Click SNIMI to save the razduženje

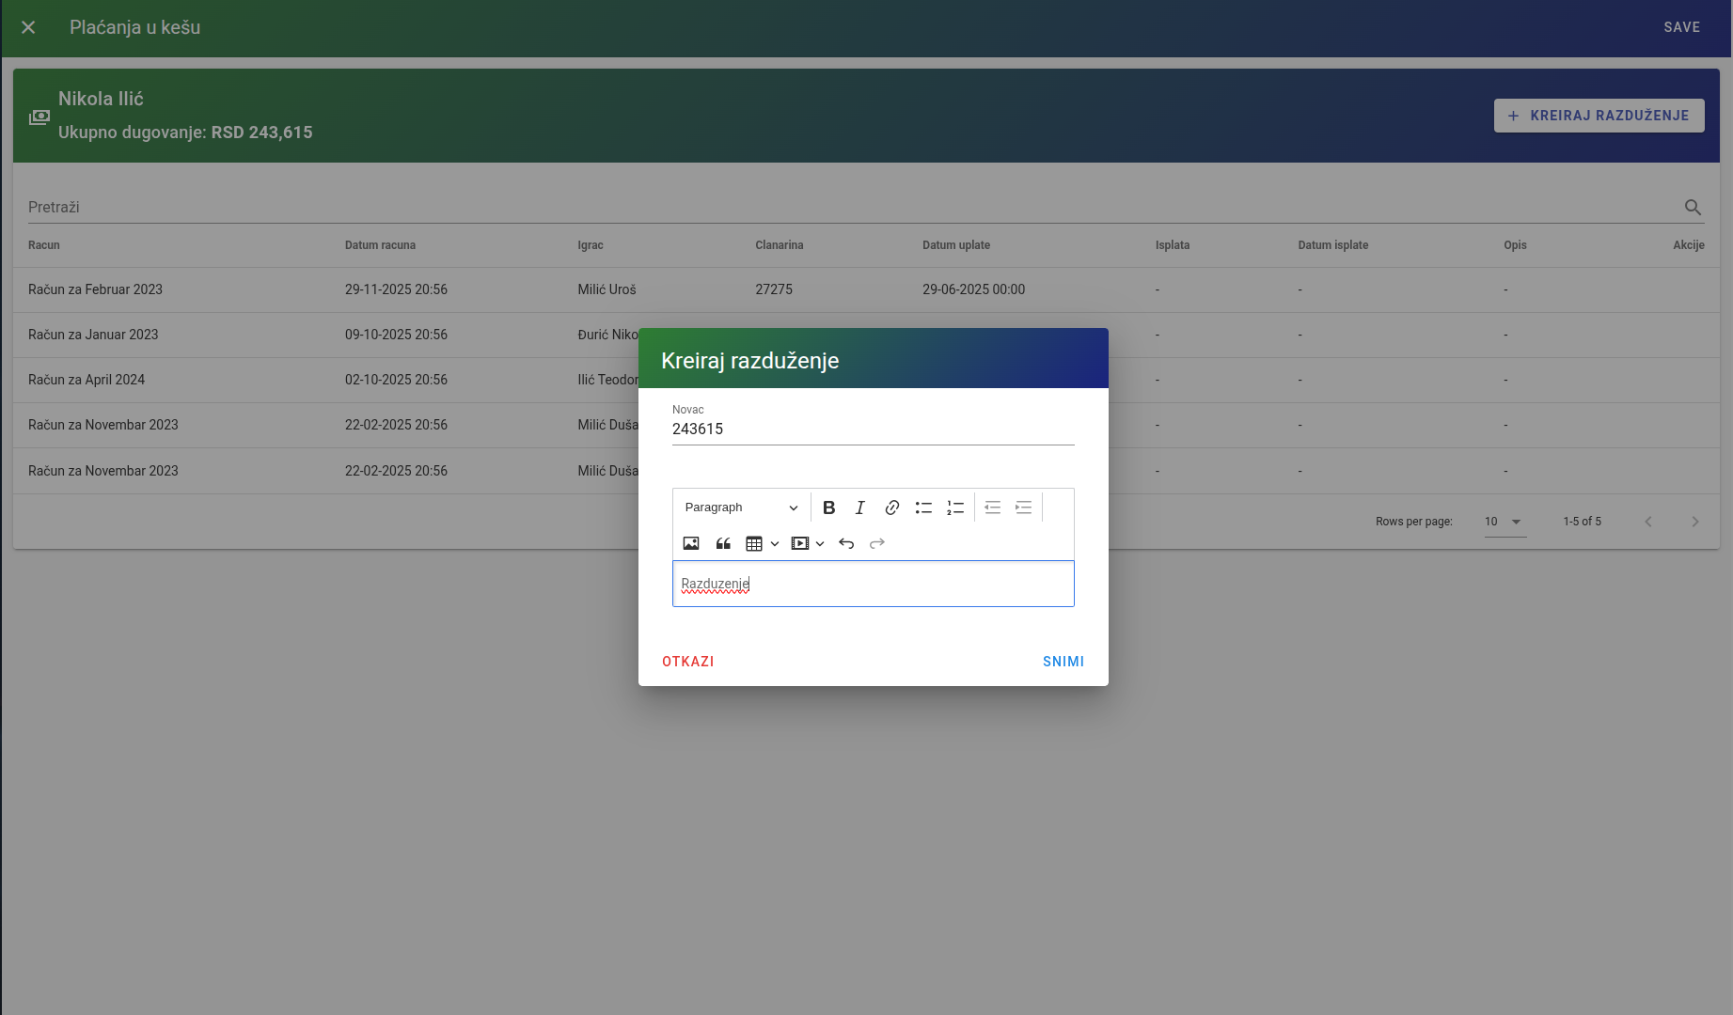1063,662
